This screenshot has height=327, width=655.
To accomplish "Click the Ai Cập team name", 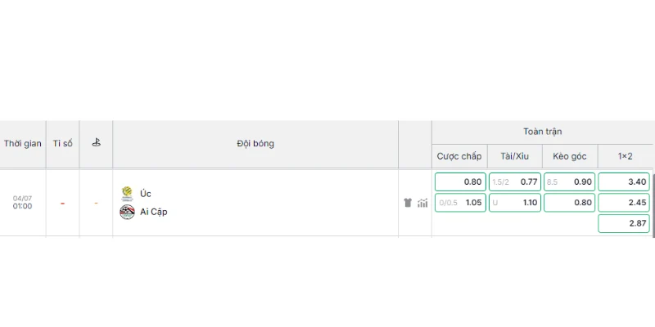I will point(154,213).
